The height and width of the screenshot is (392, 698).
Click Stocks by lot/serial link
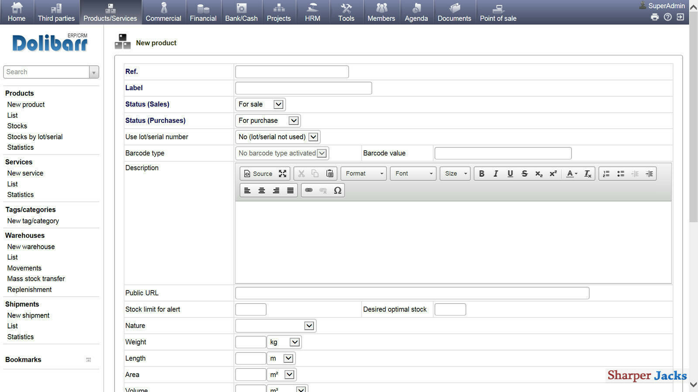[x=35, y=137]
